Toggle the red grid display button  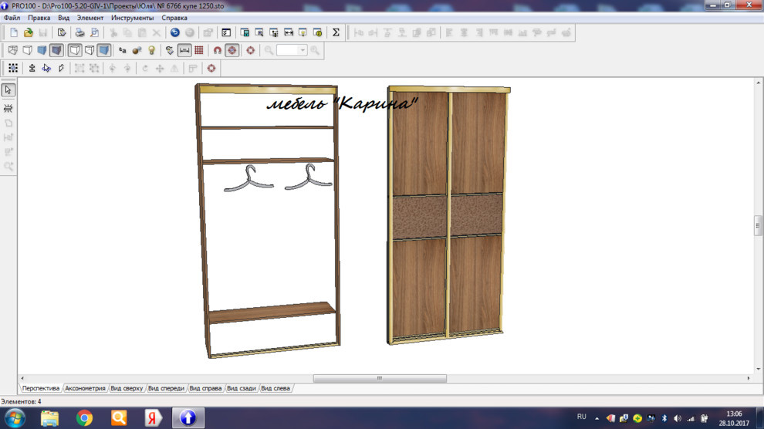199,50
